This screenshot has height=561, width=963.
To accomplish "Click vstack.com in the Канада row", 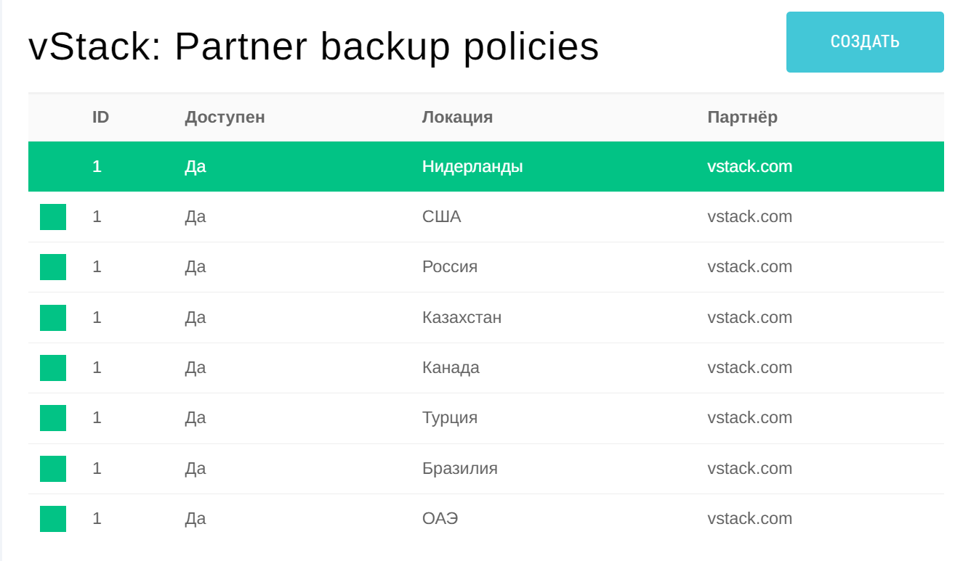I will [749, 367].
